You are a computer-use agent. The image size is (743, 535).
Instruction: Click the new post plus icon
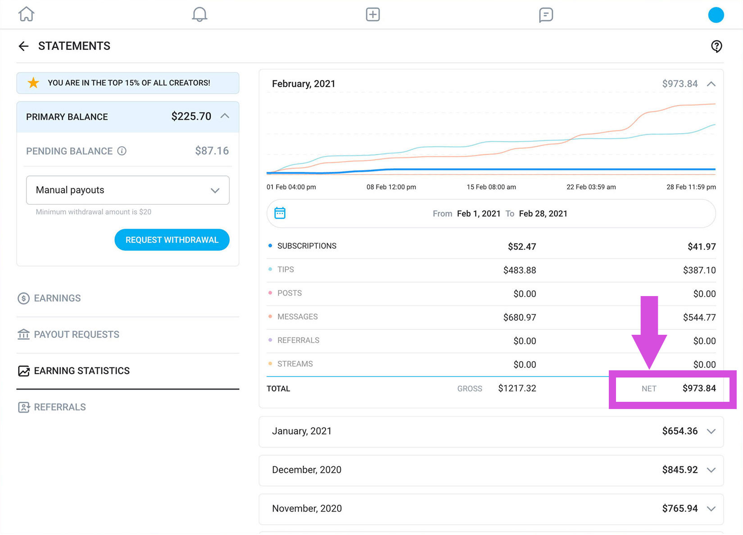372,14
